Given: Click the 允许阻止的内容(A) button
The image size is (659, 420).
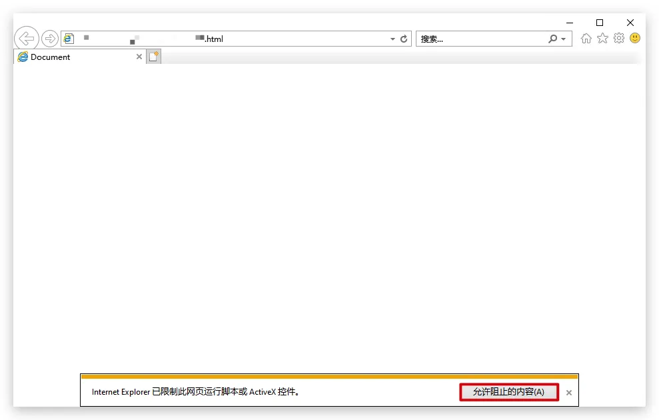Looking at the screenshot, I should click(x=508, y=392).
